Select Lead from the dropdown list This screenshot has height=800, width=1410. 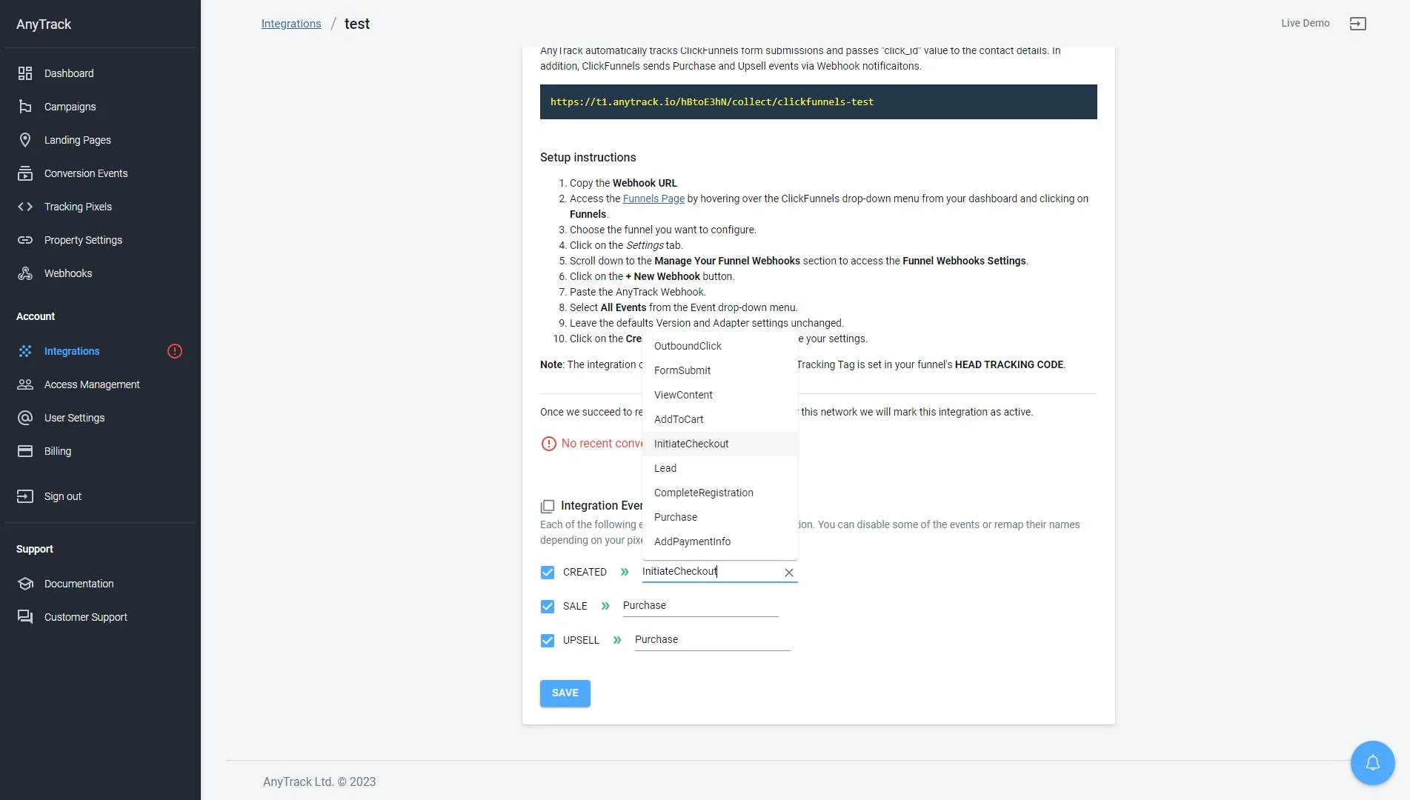pos(720,468)
